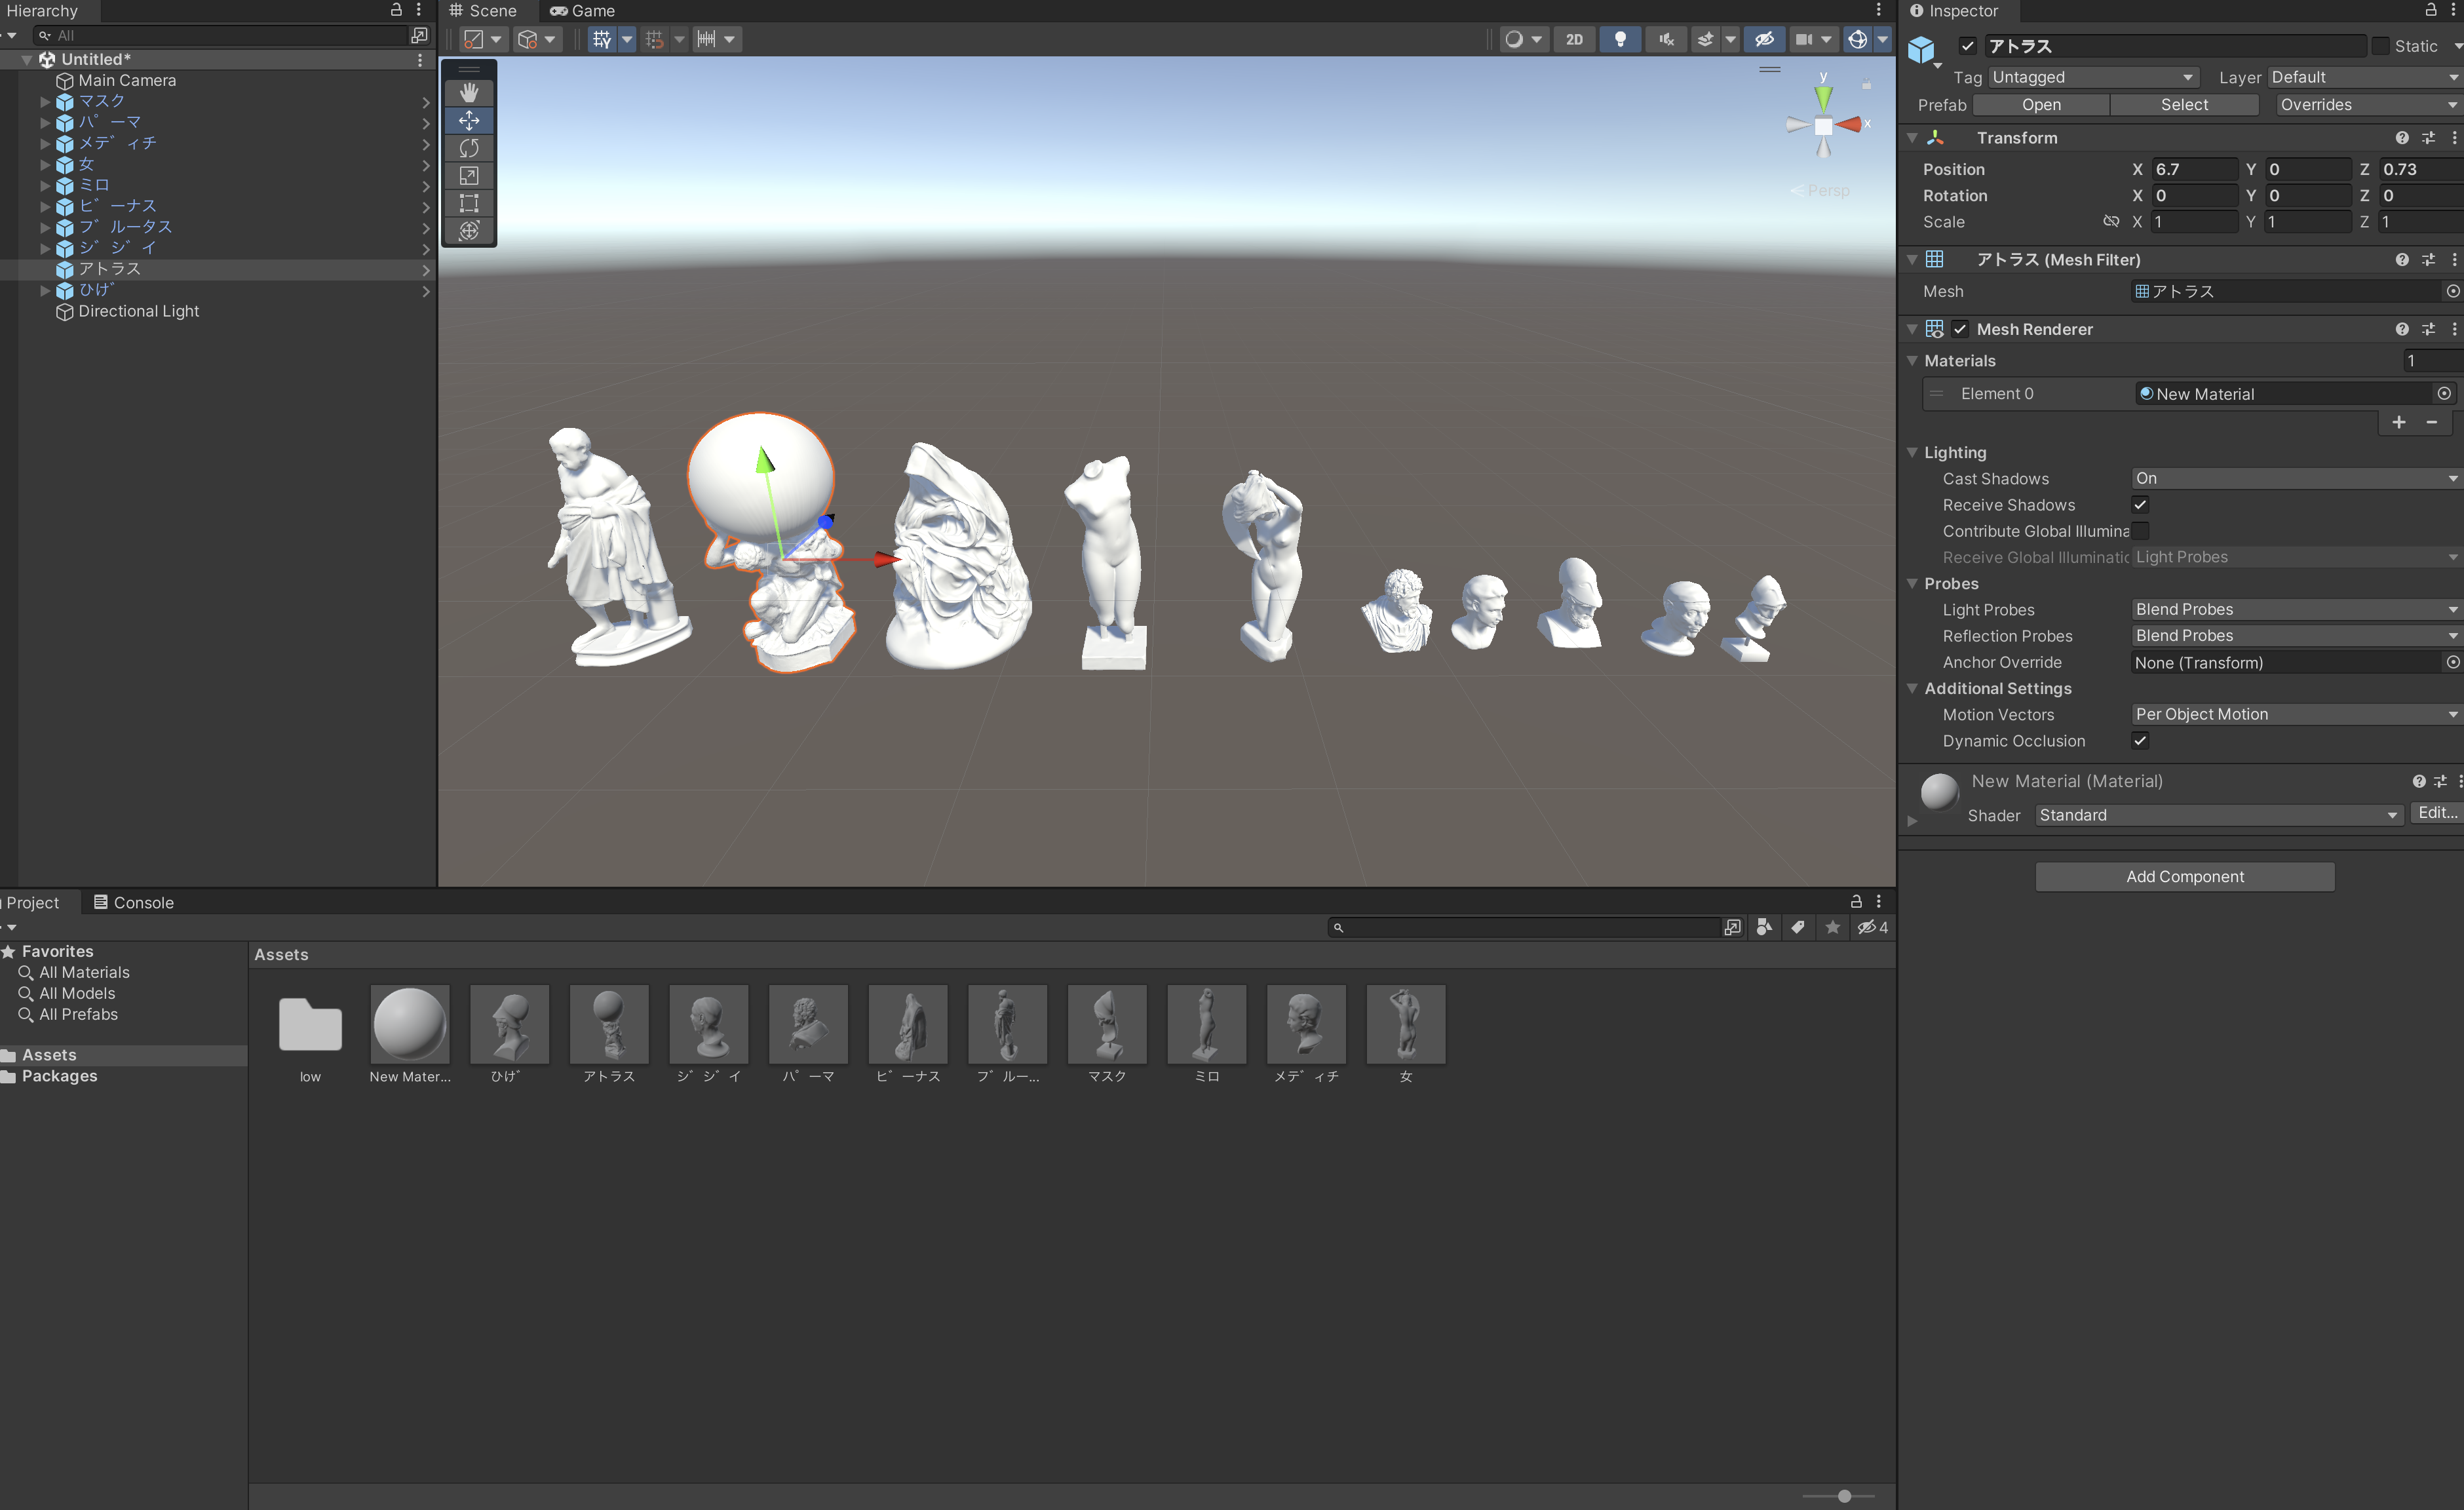Disable Dynamic Occlusion checkbox
2464x1510 pixels.
coord(2141,741)
